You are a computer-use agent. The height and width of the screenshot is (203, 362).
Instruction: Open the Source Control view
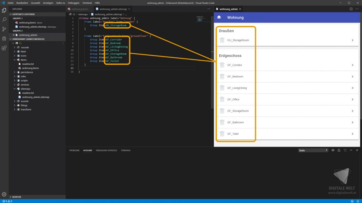pyautogui.click(x=4, y=29)
